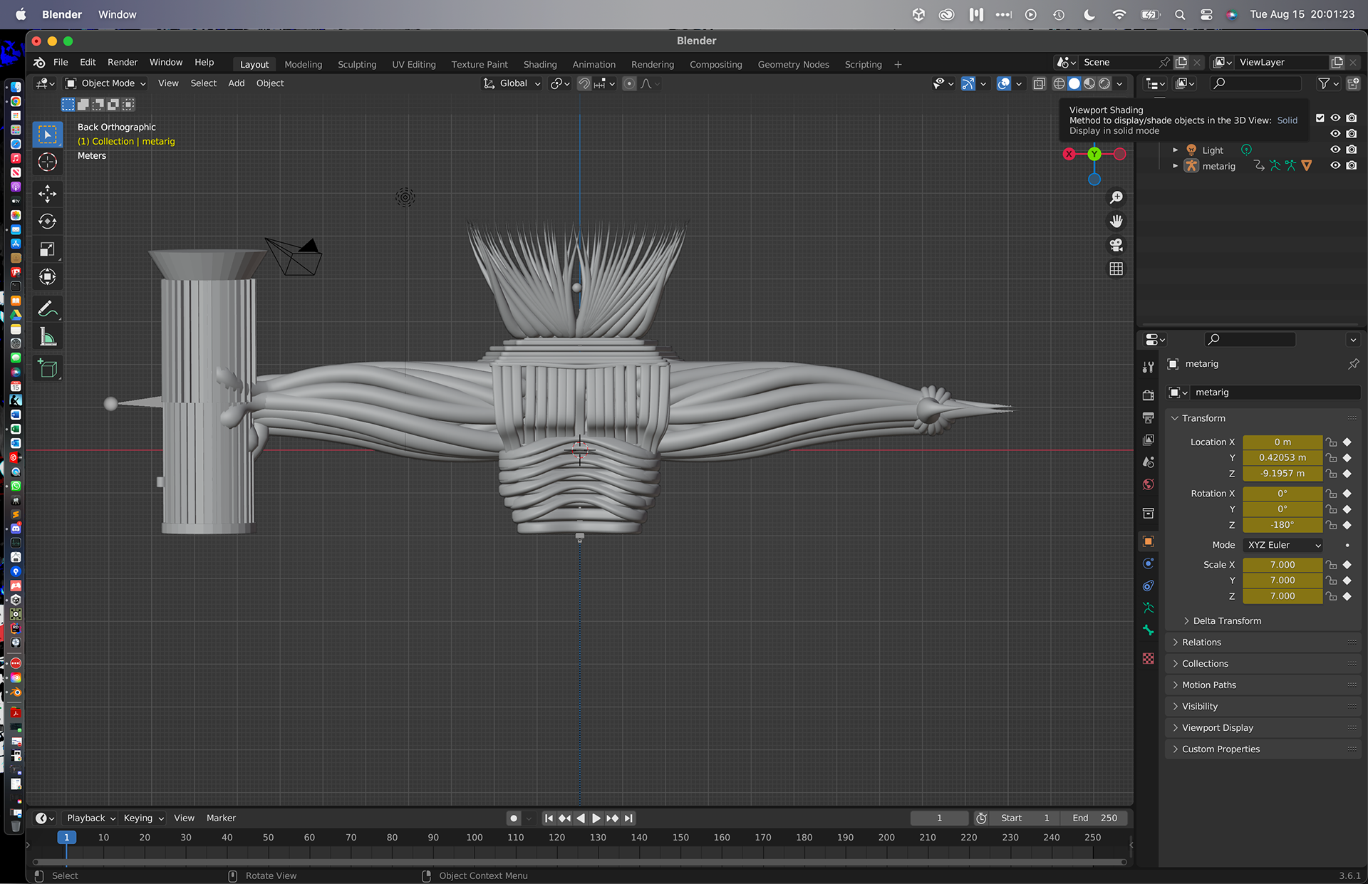This screenshot has width=1368, height=884.
Task: Activate the Transform tool
Action: (x=48, y=277)
